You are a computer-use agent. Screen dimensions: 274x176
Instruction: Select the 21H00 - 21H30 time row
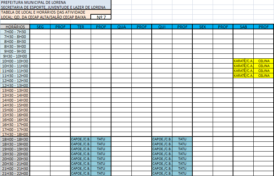pyautogui.click(x=15, y=168)
